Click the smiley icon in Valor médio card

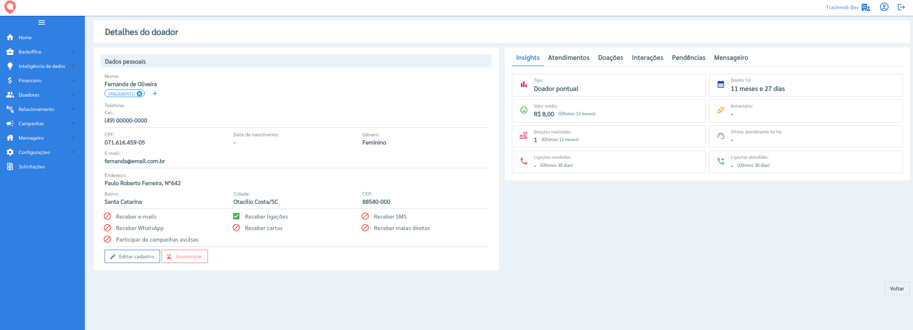(x=524, y=110)
